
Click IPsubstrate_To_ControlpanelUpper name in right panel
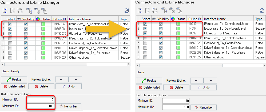click(226, 24)
